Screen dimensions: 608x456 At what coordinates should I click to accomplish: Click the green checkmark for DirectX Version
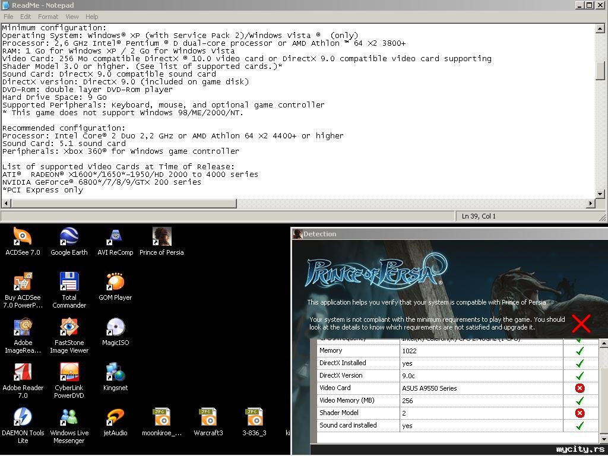(579, 376)
